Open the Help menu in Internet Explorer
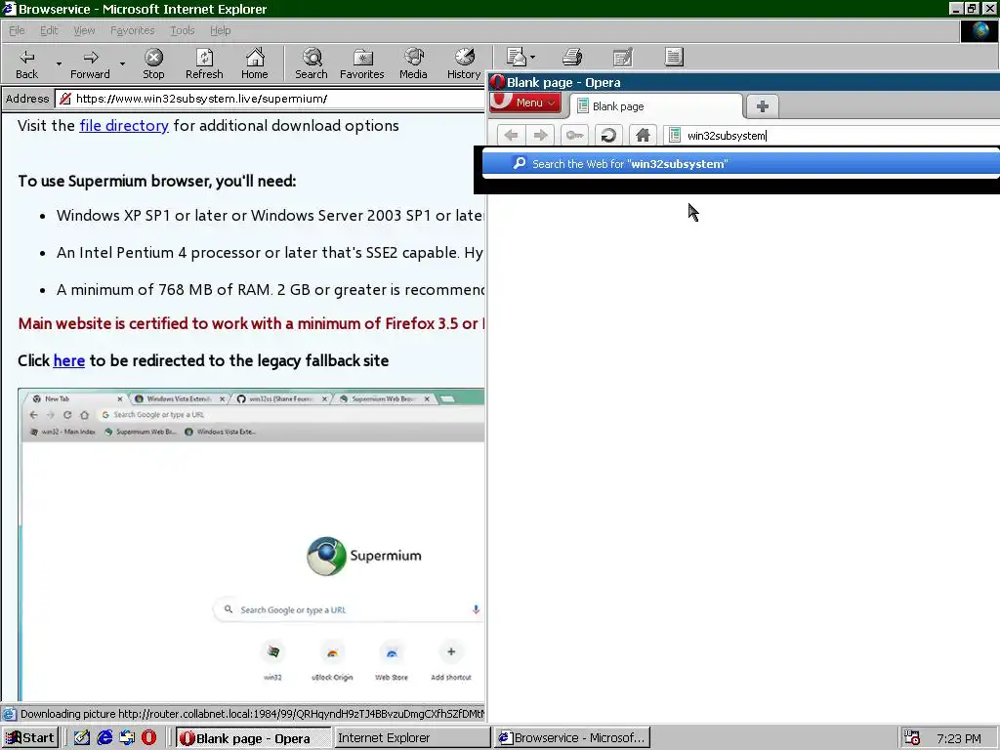Image resolution: width=1000 pixels, height=750 pixels. (221, 30)
